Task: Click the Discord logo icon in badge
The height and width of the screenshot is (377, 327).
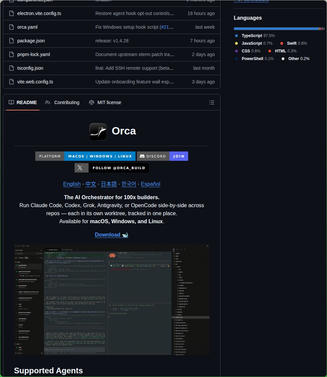Action: (142, 156)
